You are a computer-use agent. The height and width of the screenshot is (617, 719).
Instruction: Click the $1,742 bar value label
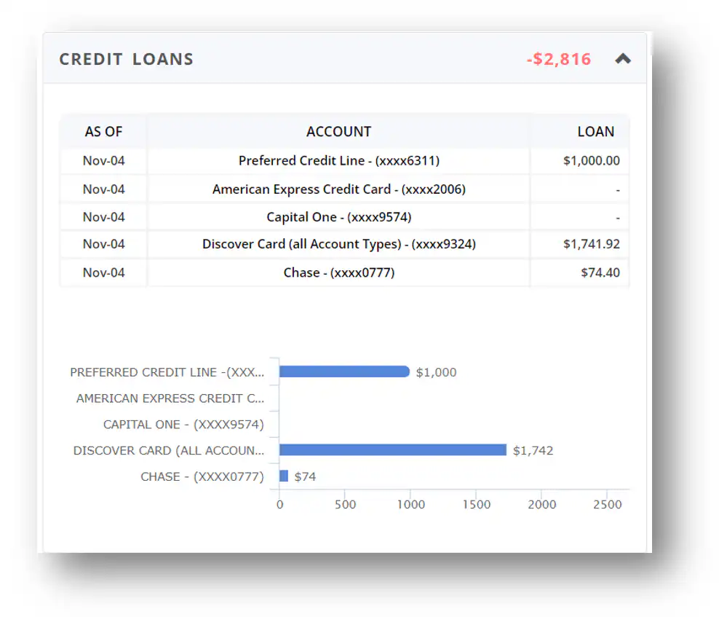[x=533, y=451]
